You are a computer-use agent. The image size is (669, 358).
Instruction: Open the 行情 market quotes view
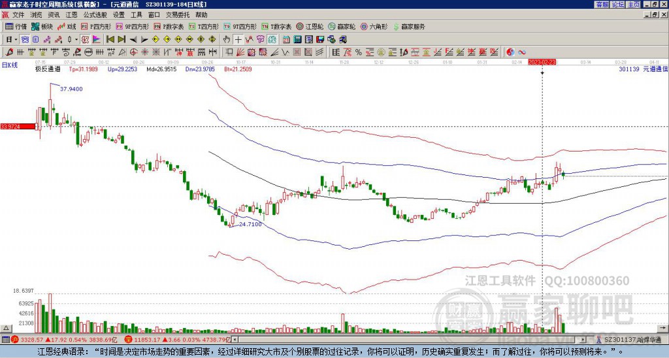click(16, 26)
